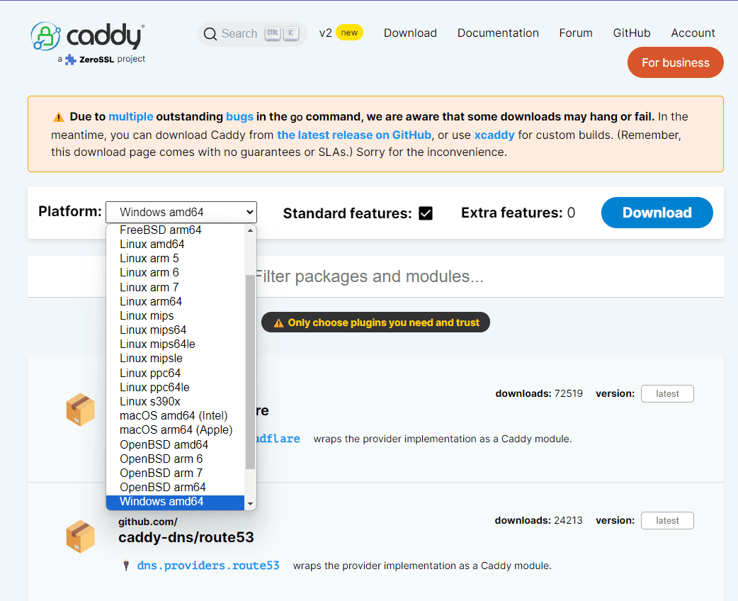Click the pin icon beside dns.providers.cloudflare
The height and width of the screenshot is (601, 738).
click(x=127, y=439)
